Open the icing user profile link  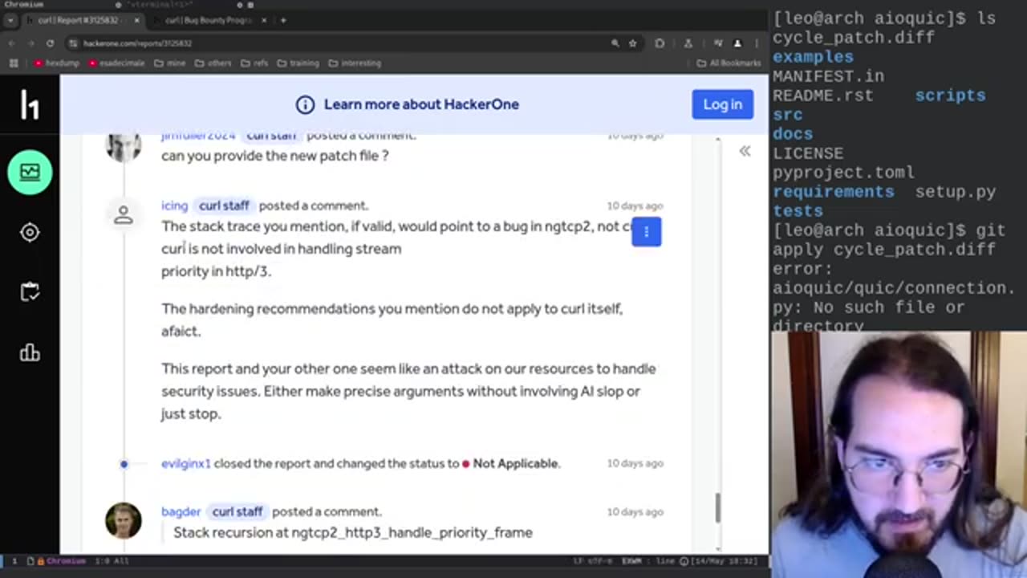pos(174,206)
